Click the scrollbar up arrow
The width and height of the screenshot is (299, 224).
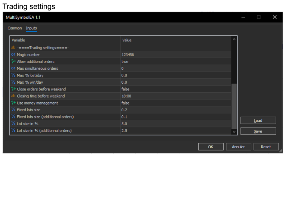pyautogui.click(x=234, y=39)
